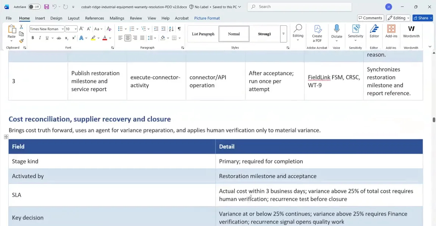
Task: Click the Share button
Action: coord(422,18)
